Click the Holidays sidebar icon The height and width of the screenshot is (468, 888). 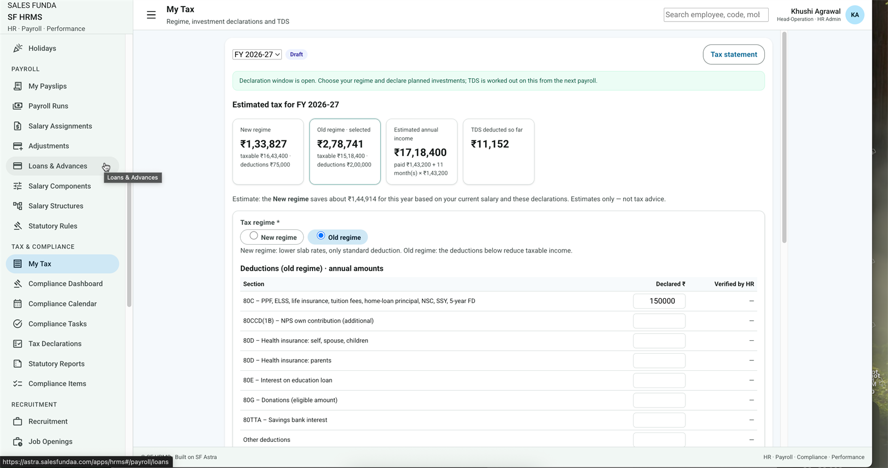click(x=18, y=48)
